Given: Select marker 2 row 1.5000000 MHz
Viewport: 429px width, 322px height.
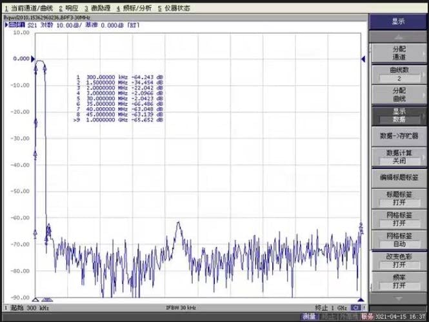Looking at the screenshot, I should pos(119,83).
